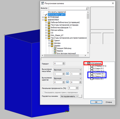This screenshot has height=119, width=120.
Task: Click the Локальная прозрачность value field
Action: tap(72, 88)
